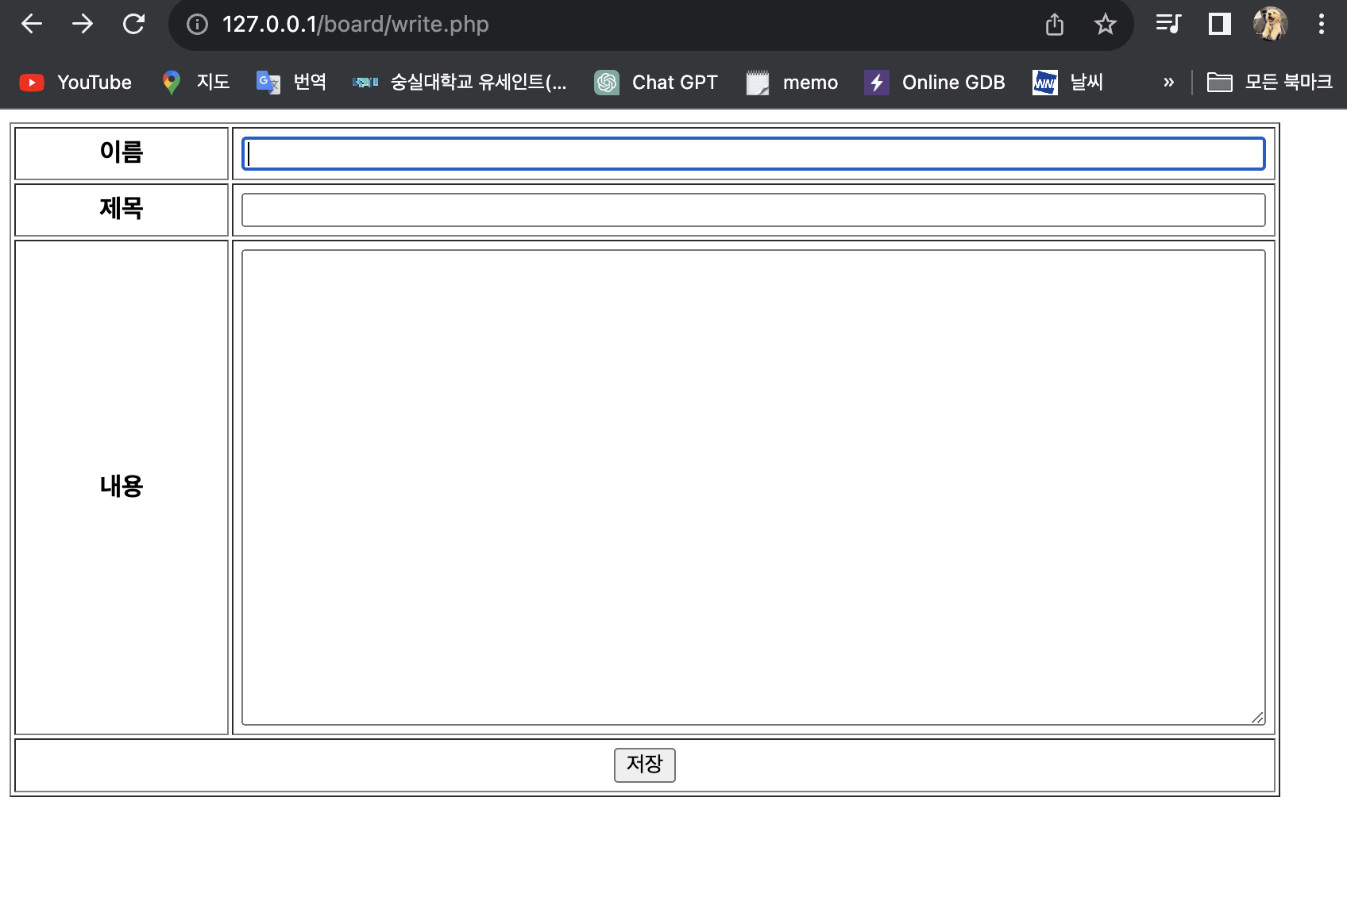This screenshot has height=913, width=1347.
Task: Click the tab search/side panel icon
Action: tap(1219, 24)
